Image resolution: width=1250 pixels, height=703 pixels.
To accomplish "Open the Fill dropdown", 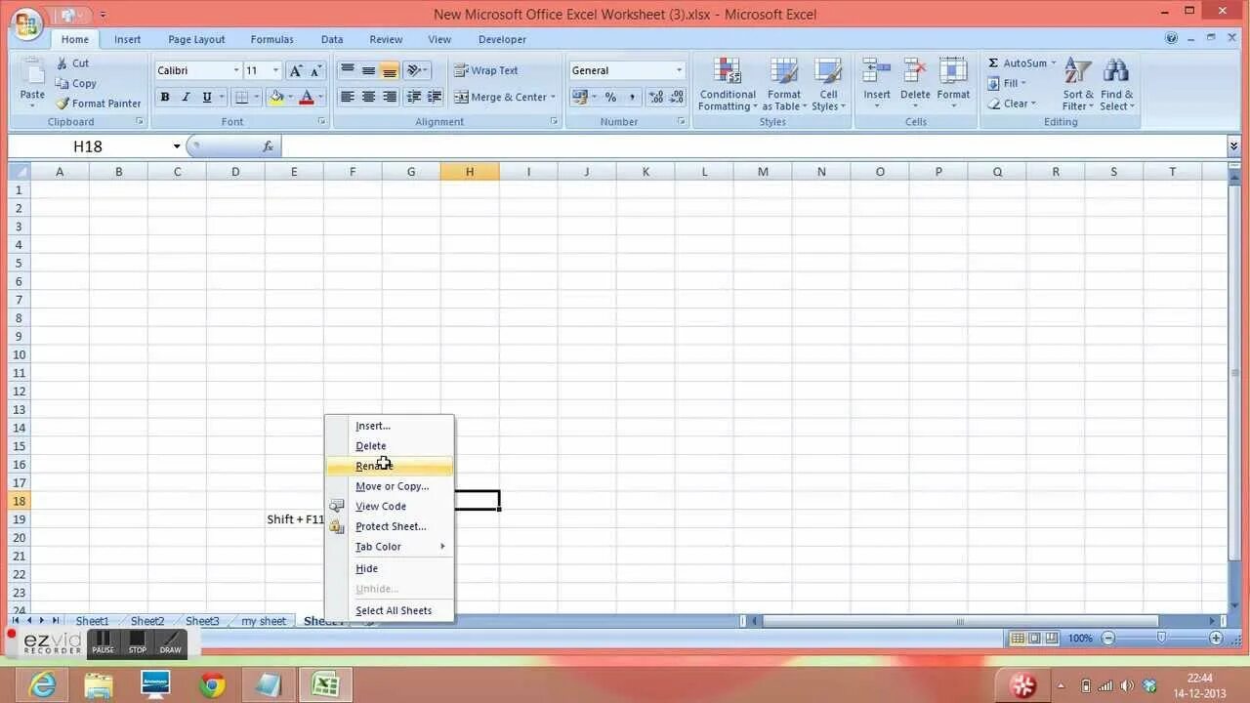I will pyautogui.click(x=1006, y=84).
